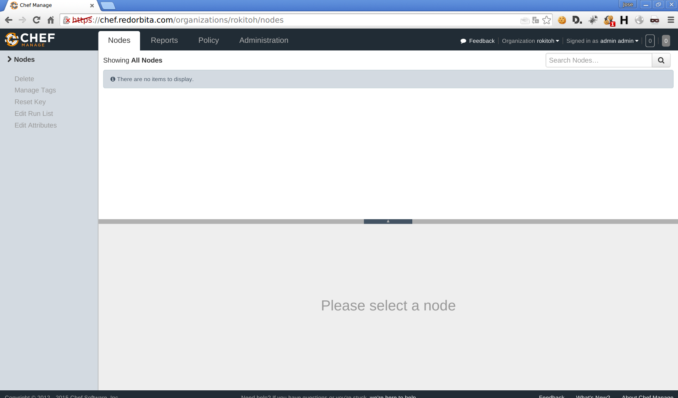678x398 pixels.
Task: Click the browser home icon
Action: (x=51, y=20)
